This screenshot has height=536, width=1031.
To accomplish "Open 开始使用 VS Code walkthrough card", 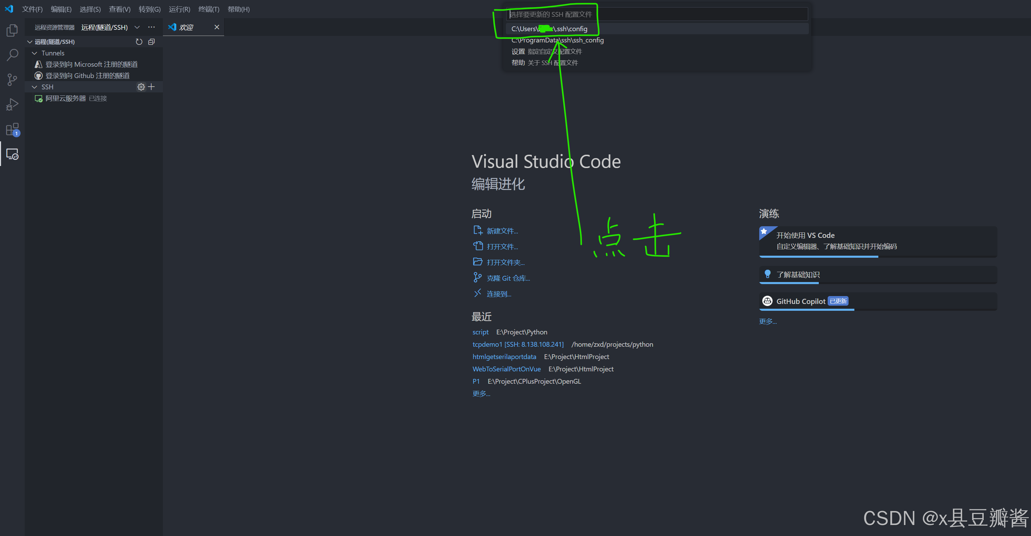I will pos(878,241).
